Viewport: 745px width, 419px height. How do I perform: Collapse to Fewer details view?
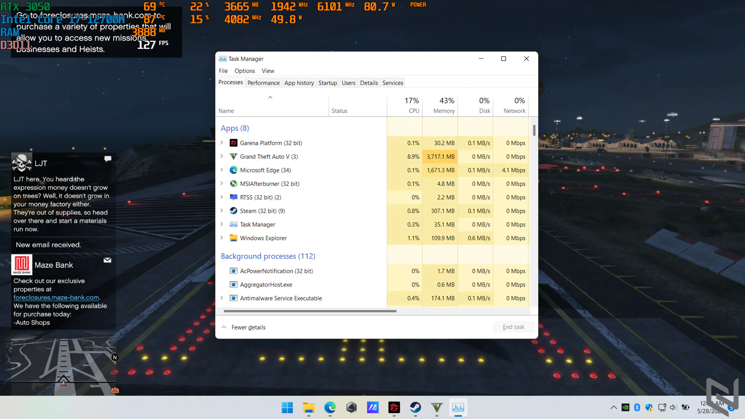(x=243, y=327)
